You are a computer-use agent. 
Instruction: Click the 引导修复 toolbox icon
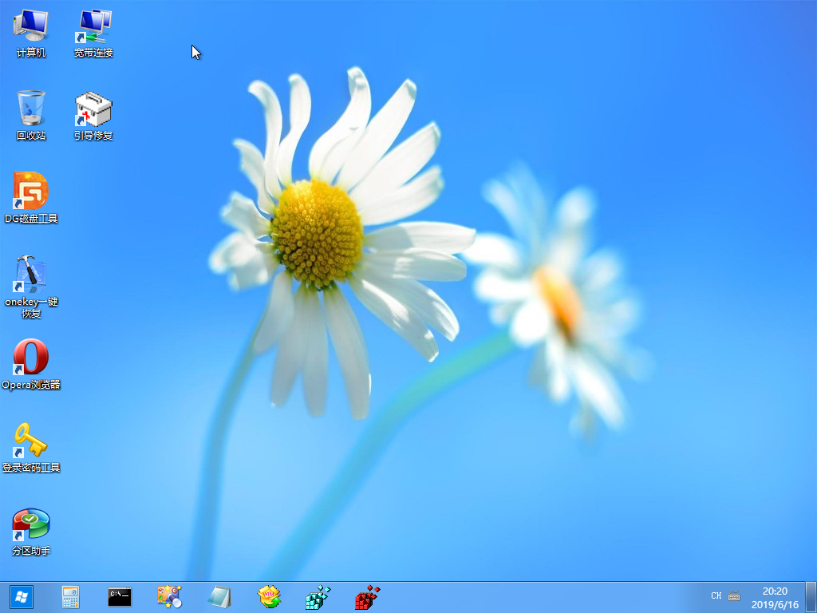pyautogui.click(x=93, y=115)
